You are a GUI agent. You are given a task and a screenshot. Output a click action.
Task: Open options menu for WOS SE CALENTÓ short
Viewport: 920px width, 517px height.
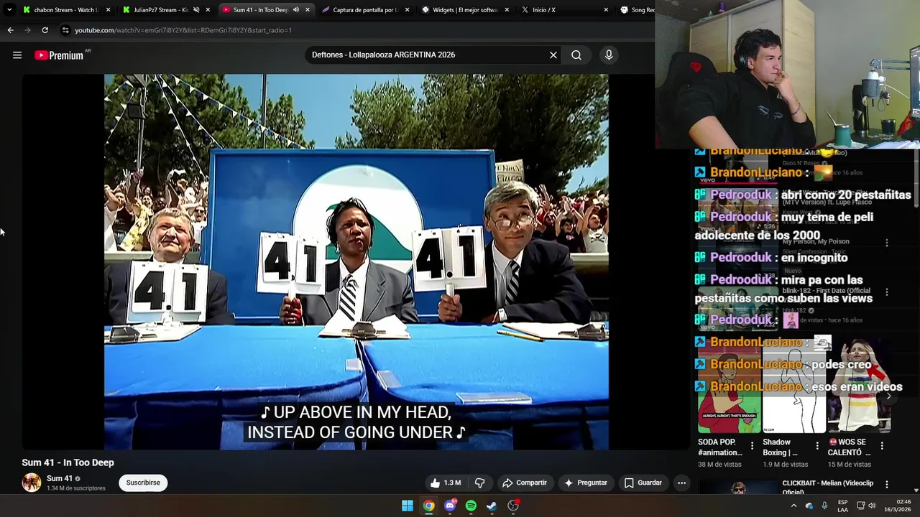pyautogui.click(x=882, y=446)
